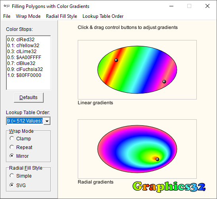Expand the Lookup Table Order dropdown arrow
The height and width of the screenshot is (199, 217).
pyautogui.click(x=47, y=121)
